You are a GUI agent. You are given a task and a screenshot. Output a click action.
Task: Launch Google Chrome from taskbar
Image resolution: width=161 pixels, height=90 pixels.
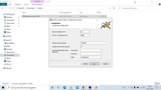click(84, 87)
